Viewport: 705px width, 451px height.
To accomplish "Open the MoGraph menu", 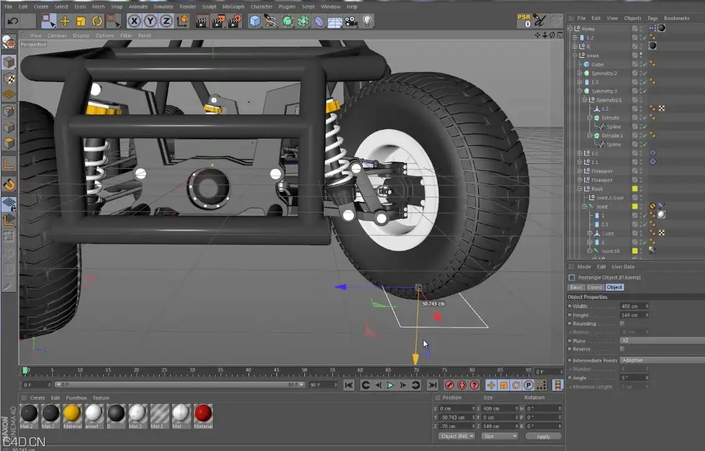I will 234,7.
